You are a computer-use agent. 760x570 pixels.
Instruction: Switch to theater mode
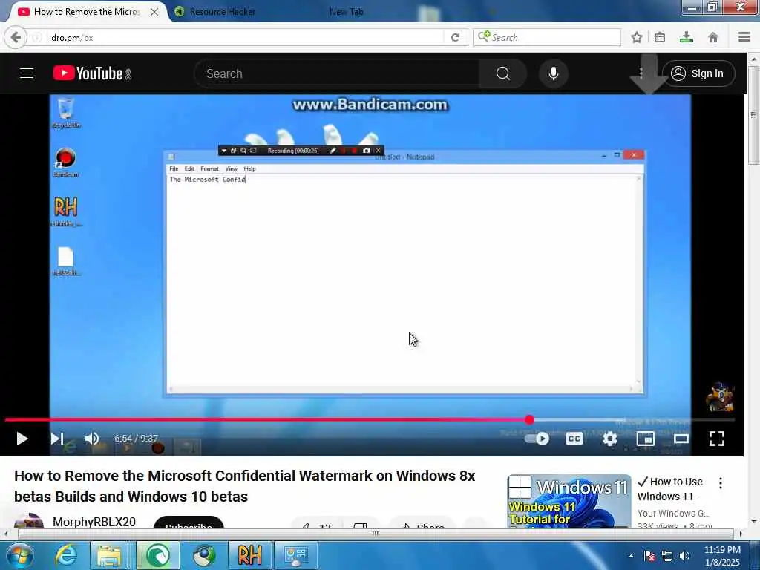coord(681,439)
